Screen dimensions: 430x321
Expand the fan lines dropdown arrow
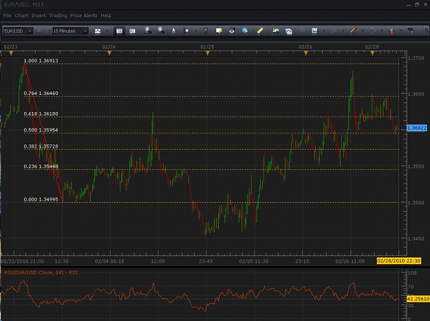tap(343, 31)
